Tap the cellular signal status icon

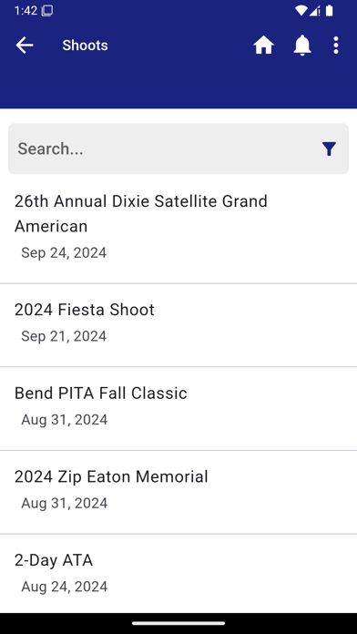[315, 11]
